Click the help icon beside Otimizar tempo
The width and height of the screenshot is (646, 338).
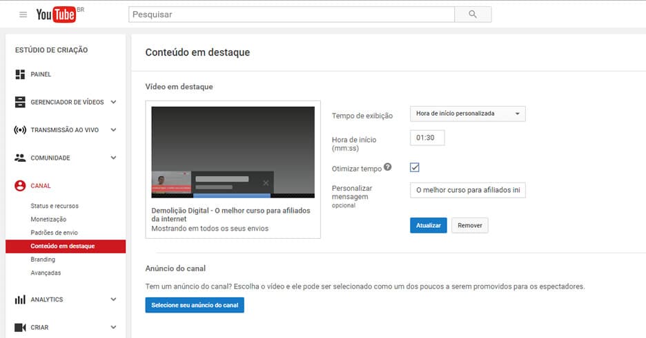pyautogui.click(x=388, y=167)
